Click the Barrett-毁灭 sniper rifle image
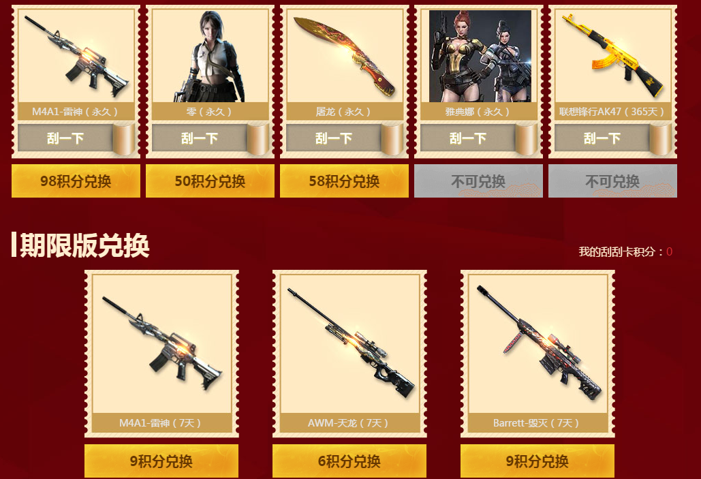The height and width of the screenshot is (479, 701). 538,343
